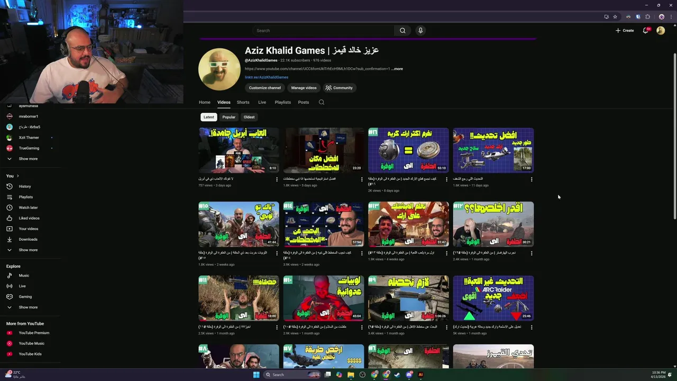Switch to the Shorts tab
The height and width of the screenshot is (381, 677).
pos(243,102)
